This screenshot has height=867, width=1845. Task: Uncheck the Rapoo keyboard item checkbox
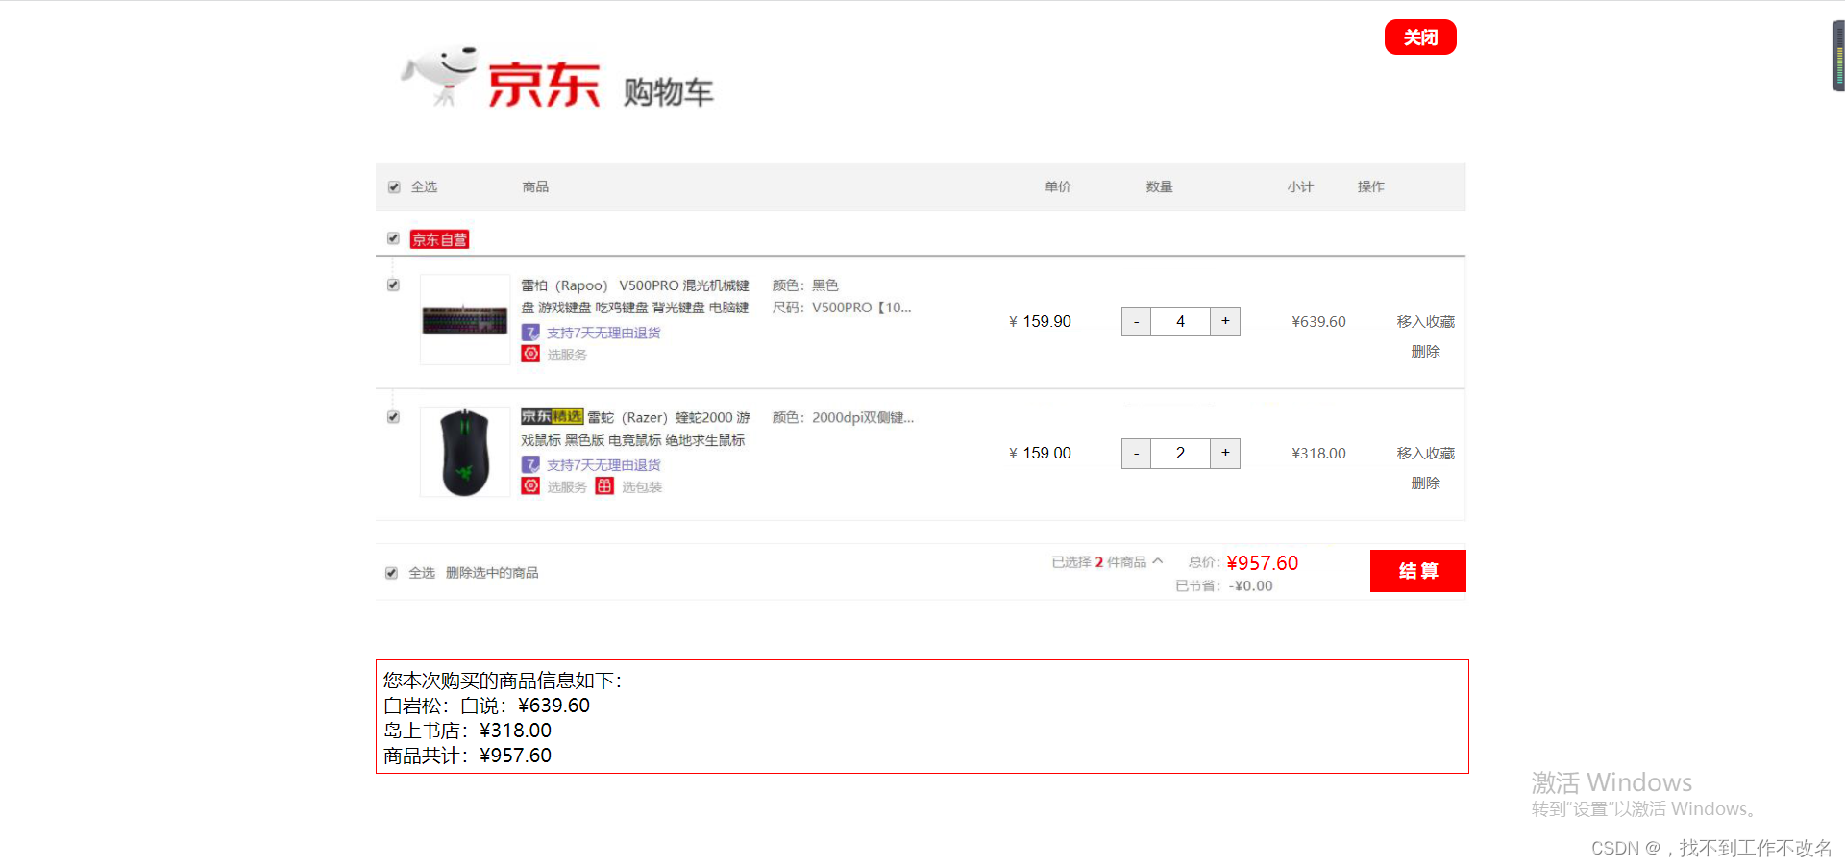pos(393,285)
